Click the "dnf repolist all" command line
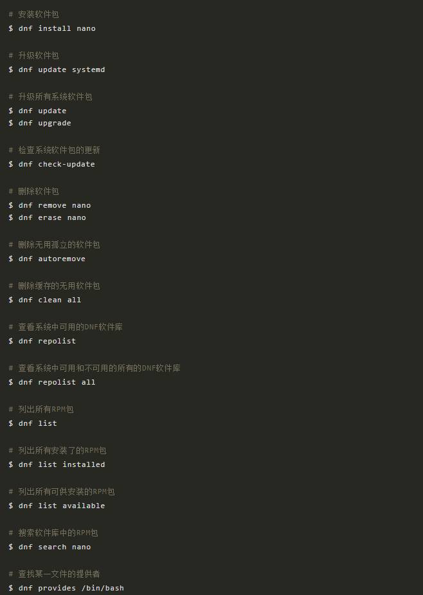Screen dimensions: 423x595 (57, 382)
